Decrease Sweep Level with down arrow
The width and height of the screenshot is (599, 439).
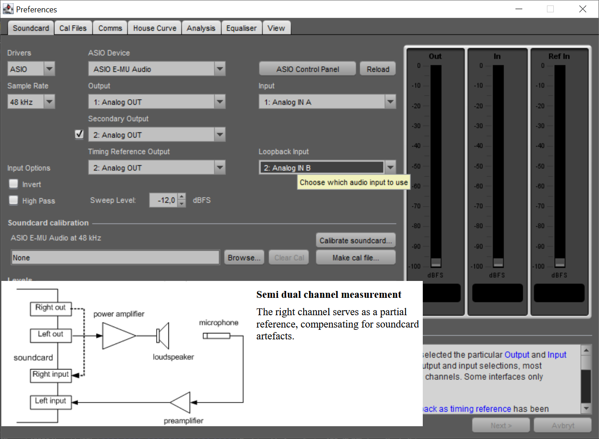click(182, 204)
